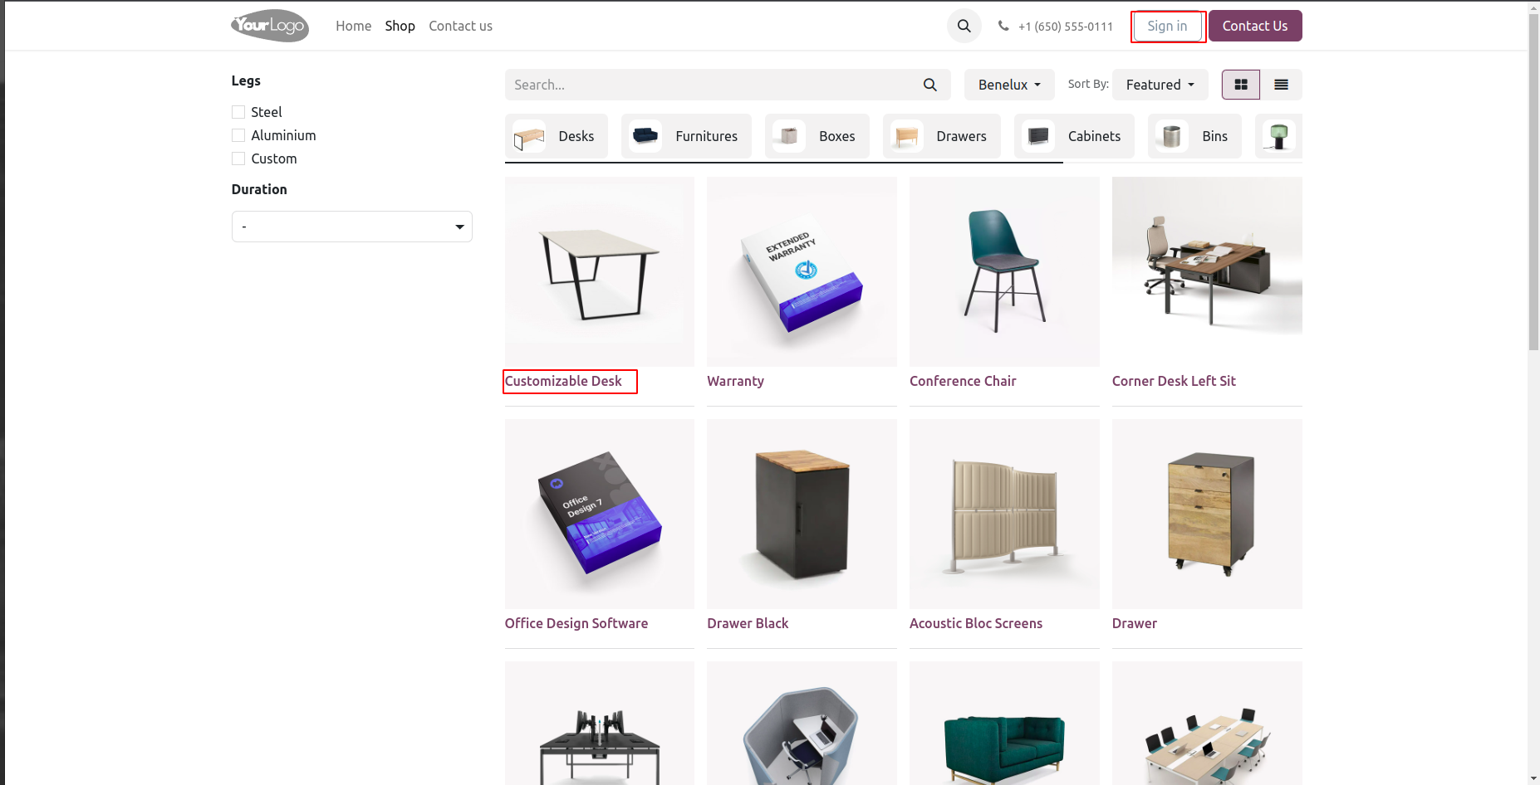Open the Duration select box
1540x785 pixels.
pyautogui.click(x=351, y=227)
